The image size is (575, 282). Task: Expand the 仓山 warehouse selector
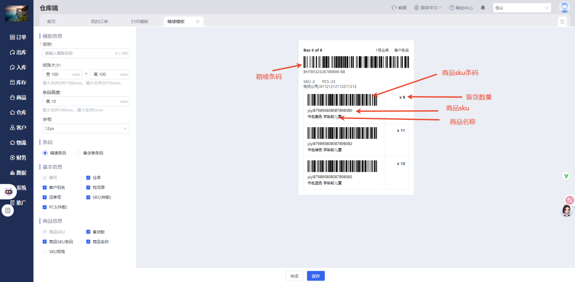[522, 8]
